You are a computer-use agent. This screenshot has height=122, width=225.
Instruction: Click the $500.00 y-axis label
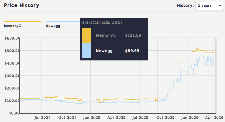click(12, 51)
